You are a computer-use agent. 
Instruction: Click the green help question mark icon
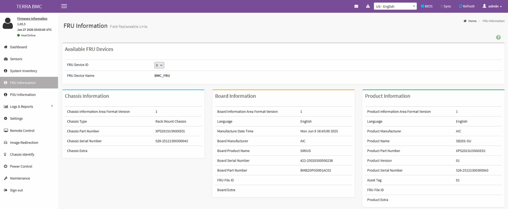(498, 37)
